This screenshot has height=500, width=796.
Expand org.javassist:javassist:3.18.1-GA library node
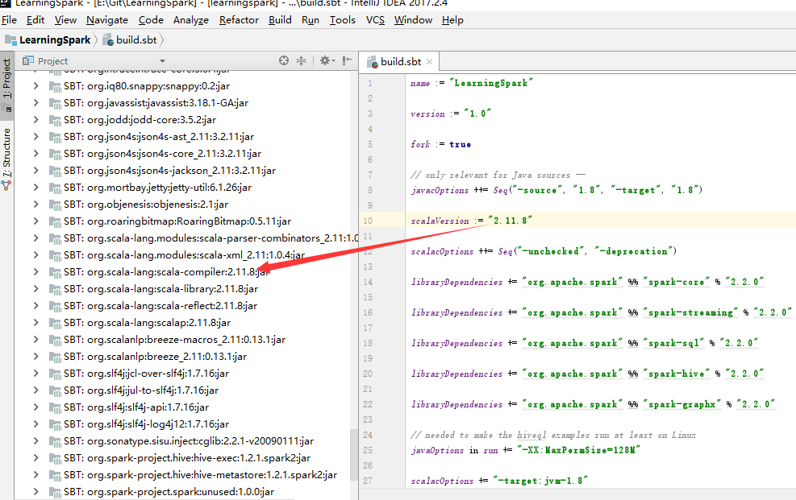pos(35,103)
